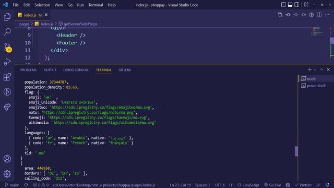Open the Manage gear icon
This screenshot has width=334, height=188.
[7, 174]
